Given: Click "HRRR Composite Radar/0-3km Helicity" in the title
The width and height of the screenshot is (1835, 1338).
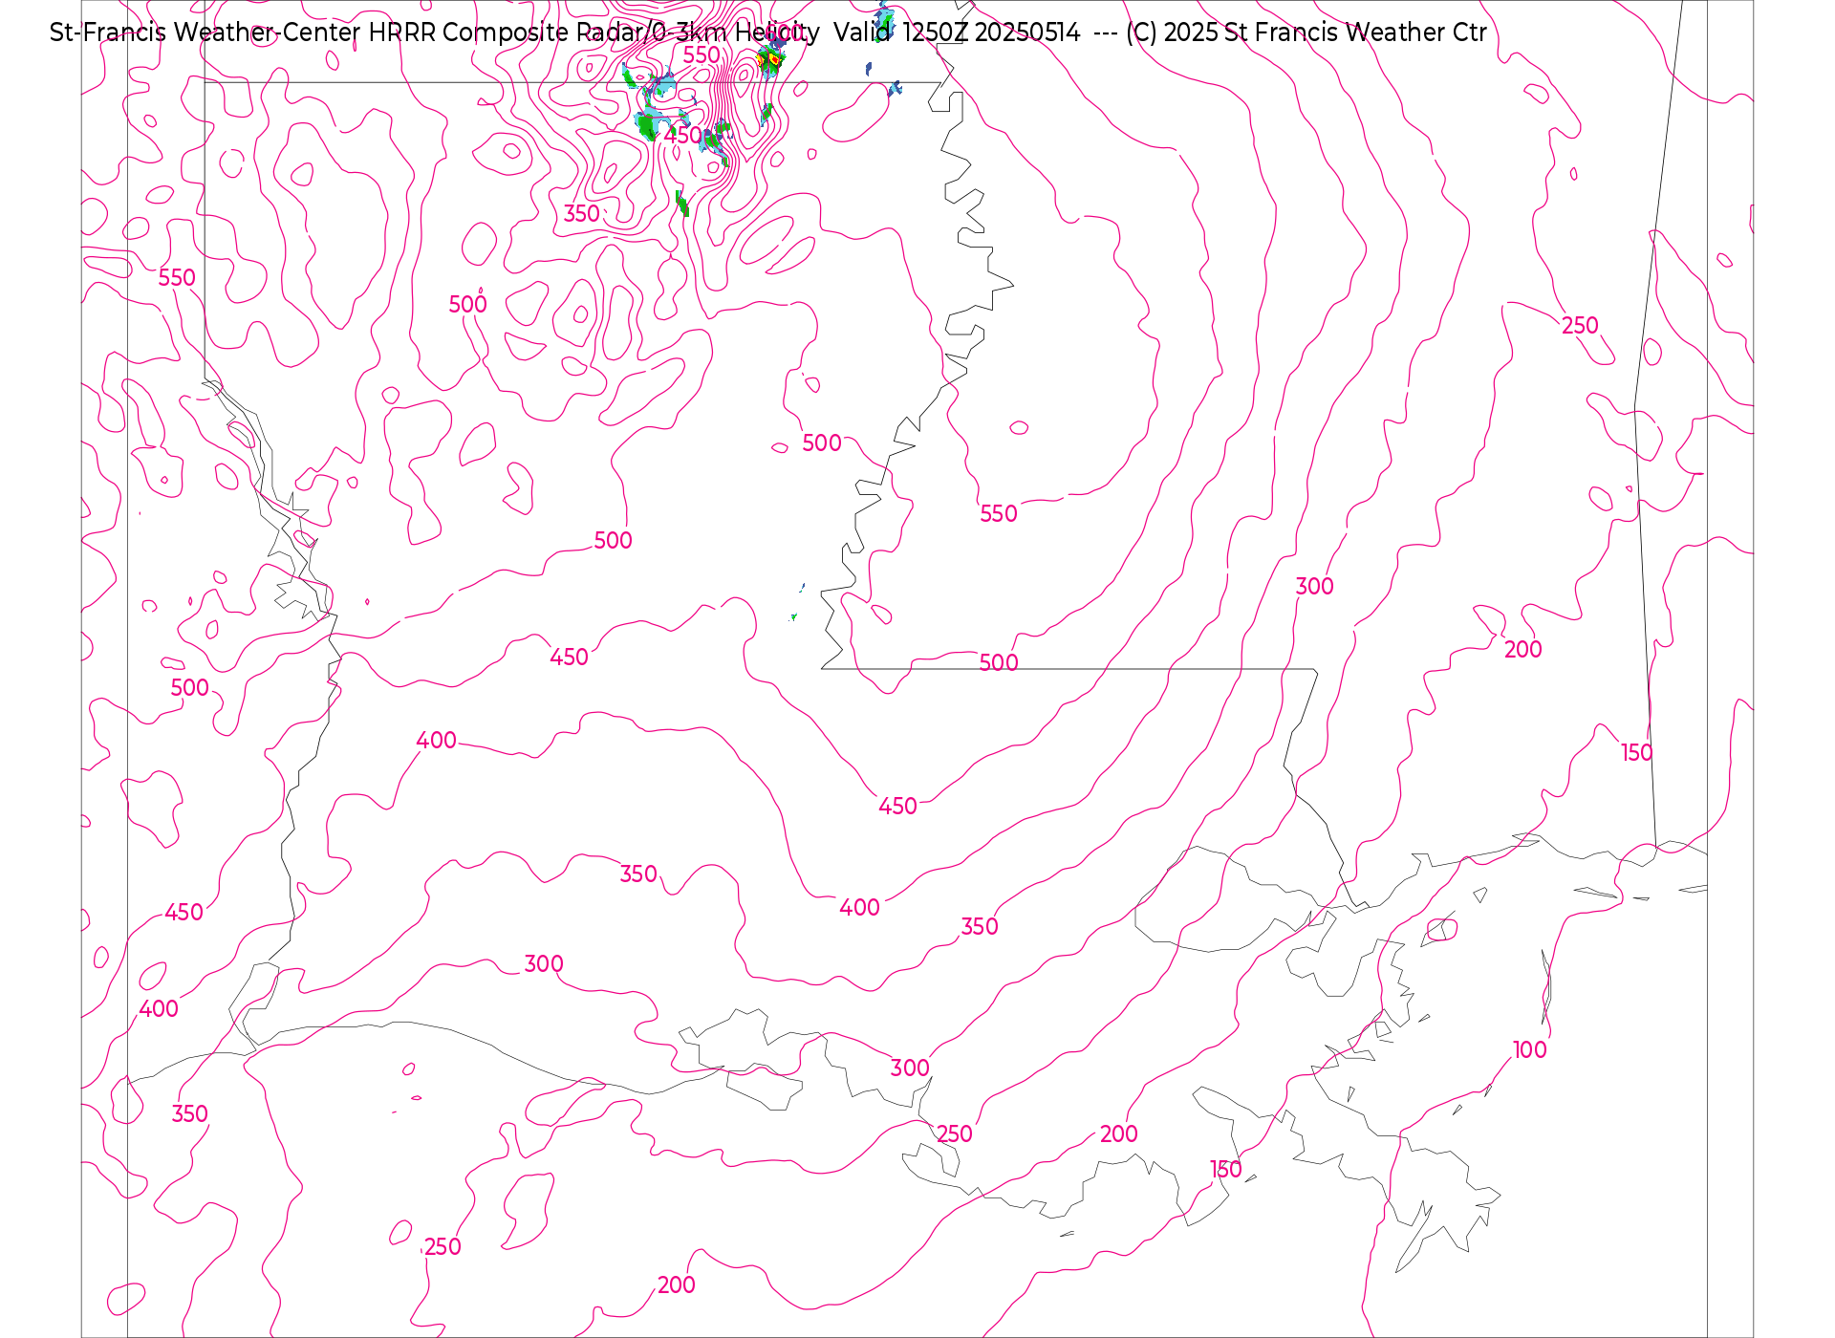Looking at the screenshot, I should pos(594,32).
